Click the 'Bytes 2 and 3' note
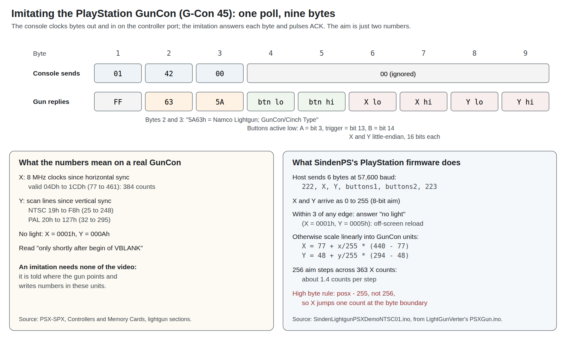The height and width of the screenshot is (340, 566). point(232,120)
